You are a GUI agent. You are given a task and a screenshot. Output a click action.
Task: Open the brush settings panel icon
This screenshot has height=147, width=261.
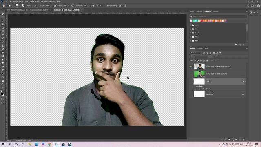23,6
